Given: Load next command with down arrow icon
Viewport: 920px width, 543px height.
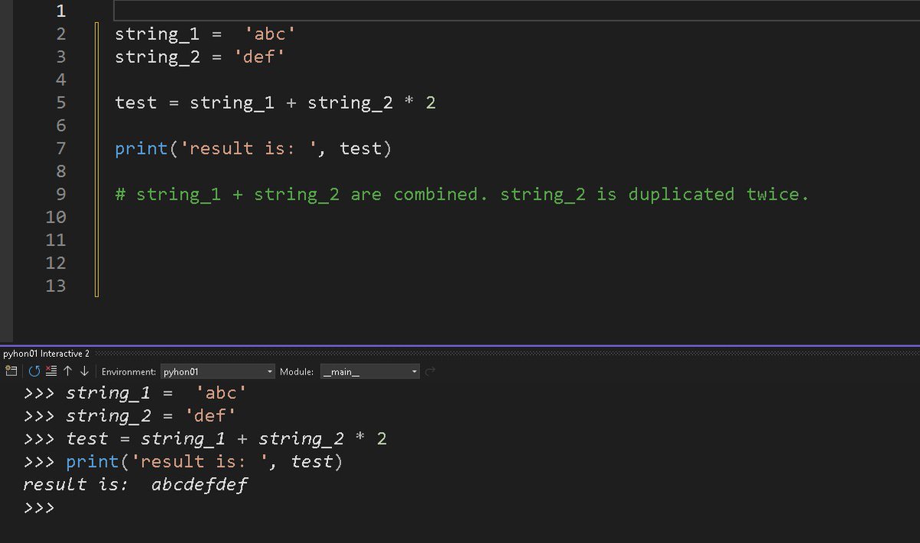Looking at the screenshot, I should 84,371.
